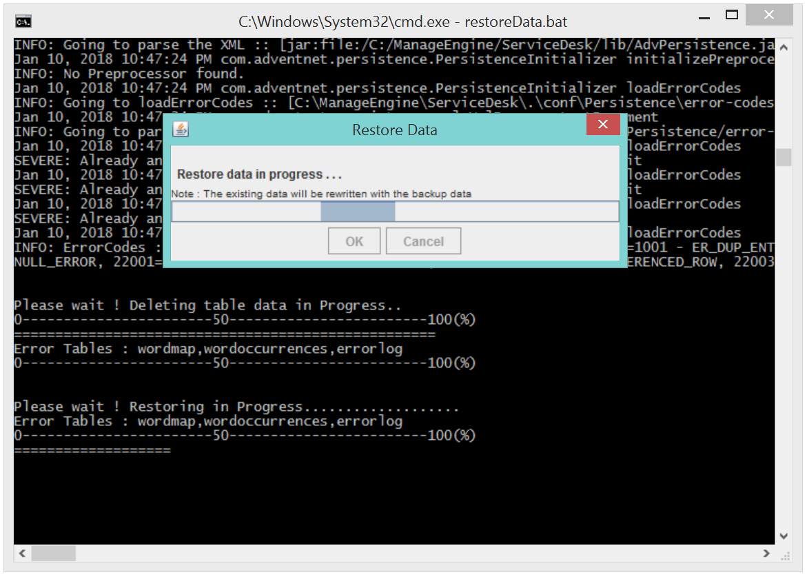Cancel the restore data operation
The image size is (807, 577).
[x=423, y=241]
